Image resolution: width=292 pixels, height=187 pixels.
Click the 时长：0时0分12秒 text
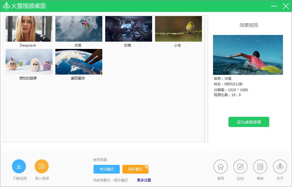tap(228, 84)
